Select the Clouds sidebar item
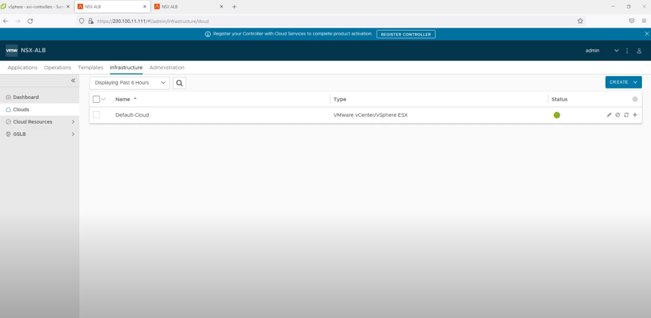 coord(39,110)
